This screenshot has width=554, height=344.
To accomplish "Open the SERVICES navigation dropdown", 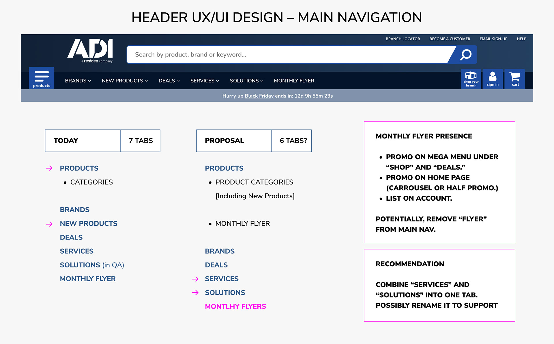I will [205, 81].
